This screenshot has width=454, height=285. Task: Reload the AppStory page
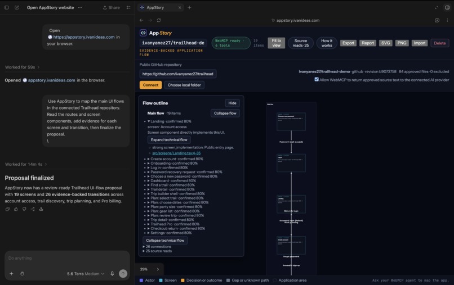pyautogui.click(x=159, y=20)
